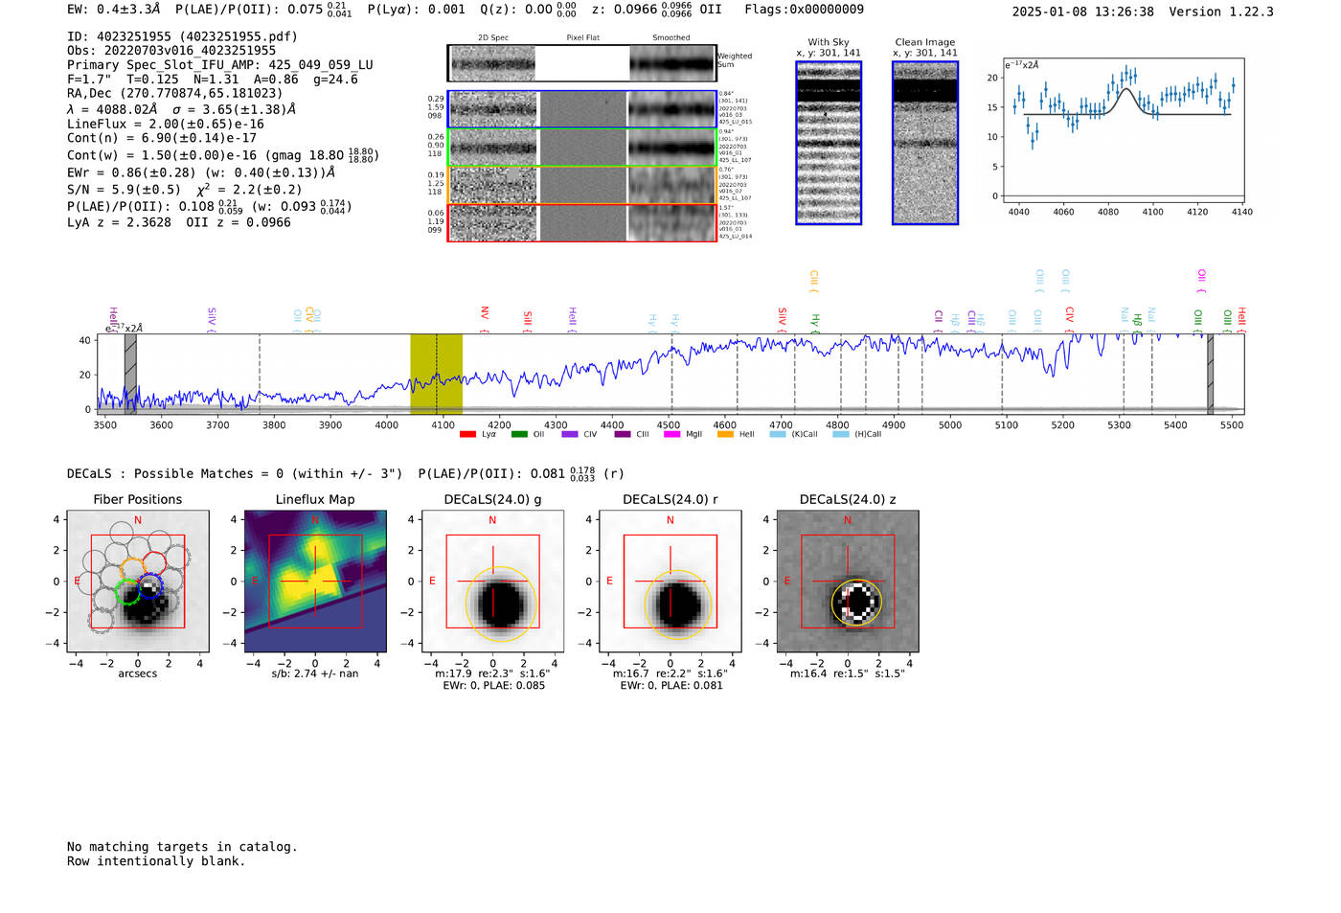Select the orange HeII legend swatch
1341x913 pixels.
(725, 434)
